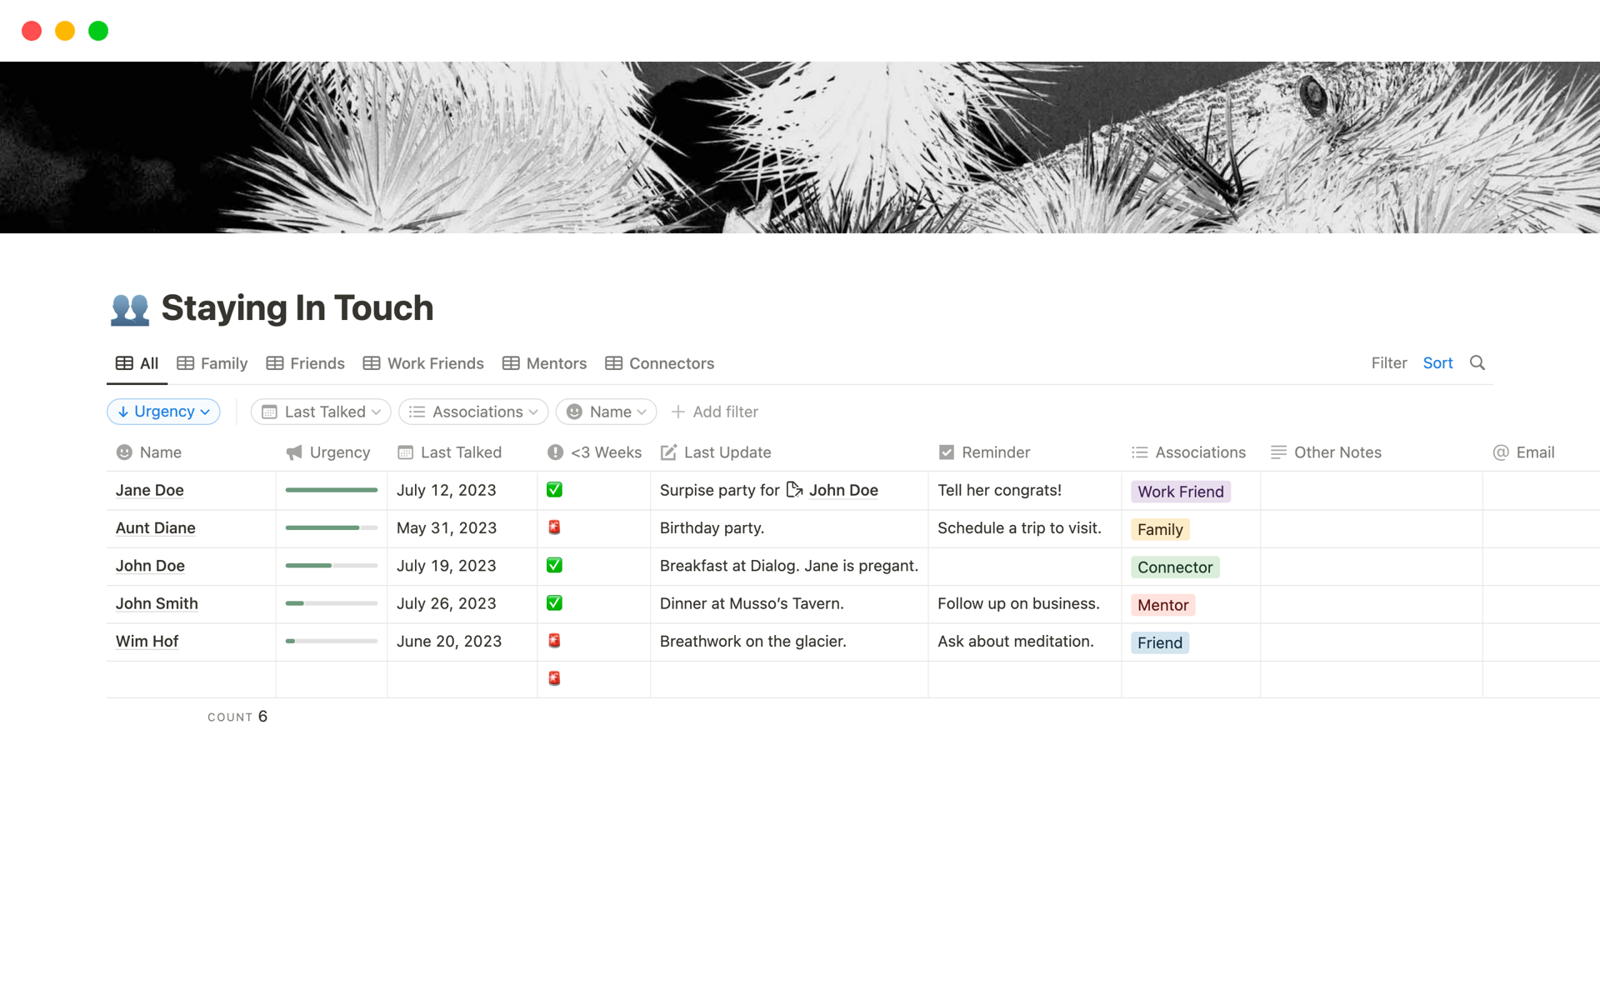Click the Sort link on the right
The image size is (1600, 1000).
click(x=1437, y=362)
